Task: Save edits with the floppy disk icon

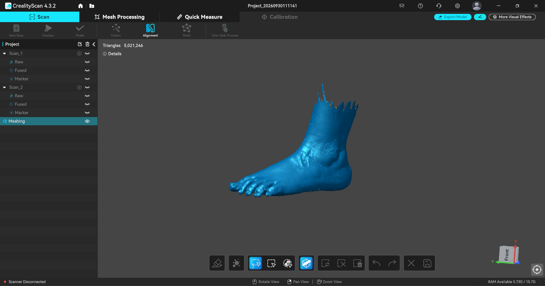Action: [427, 263]
